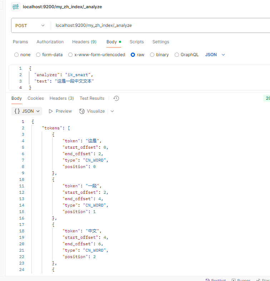Image resolution: width=270 pixels, height=281 pixels.
Task: Select the none body type radio
Action: pos(16,55)
